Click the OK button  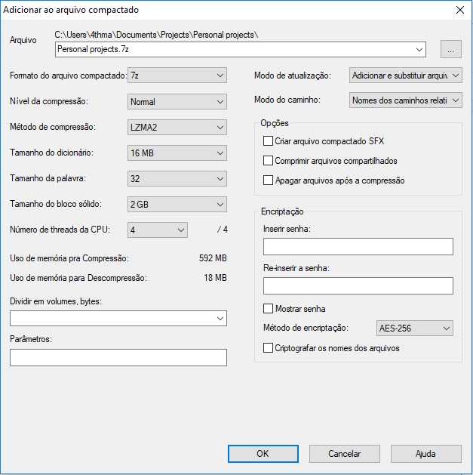click(263, 454)
